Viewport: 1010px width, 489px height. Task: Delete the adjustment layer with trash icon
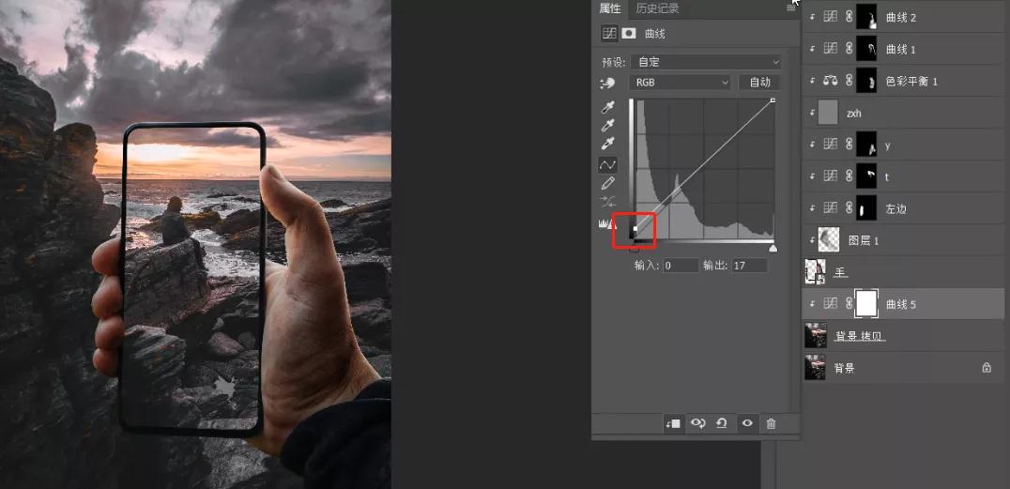pos(771,423)
